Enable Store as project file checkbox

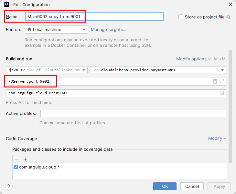(x=181, y=17)
